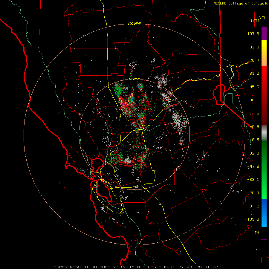Screen dimensions: 269x269
Task: Select the 107.8 legend value
Action: click(x=253, y=33)
